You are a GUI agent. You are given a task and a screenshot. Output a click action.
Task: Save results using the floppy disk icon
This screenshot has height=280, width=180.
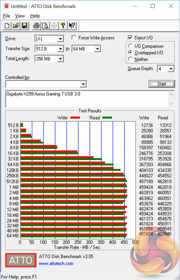click(x=24, y=26)
